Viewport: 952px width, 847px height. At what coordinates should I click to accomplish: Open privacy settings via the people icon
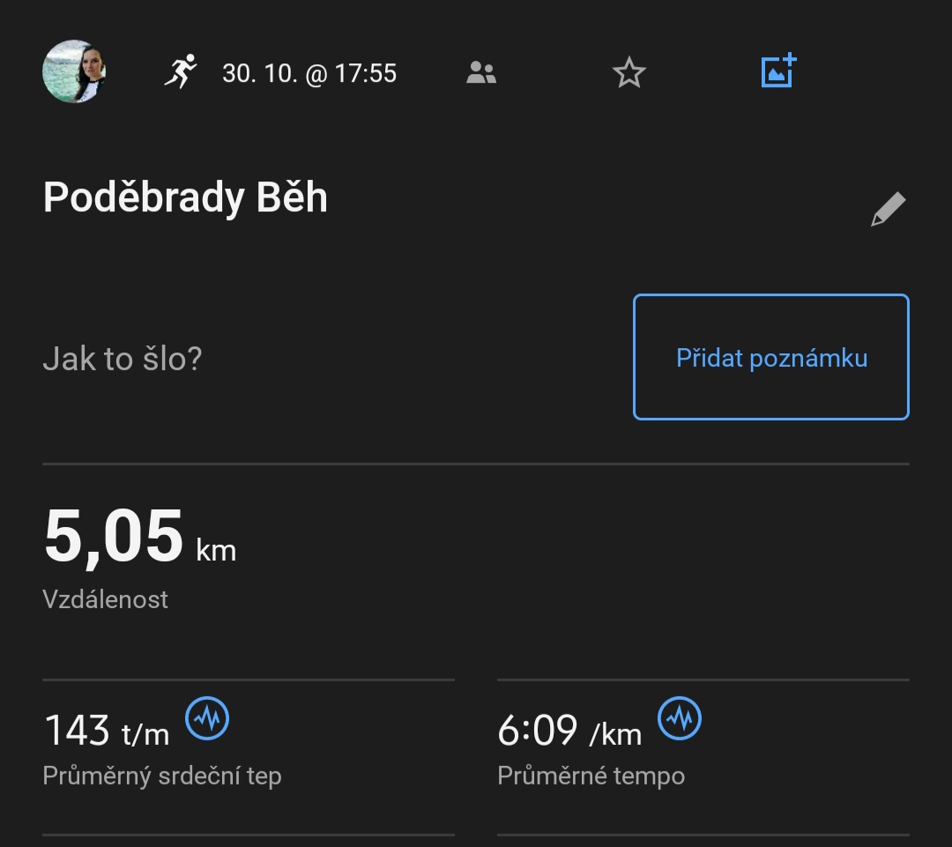click(x=481, y=72)
